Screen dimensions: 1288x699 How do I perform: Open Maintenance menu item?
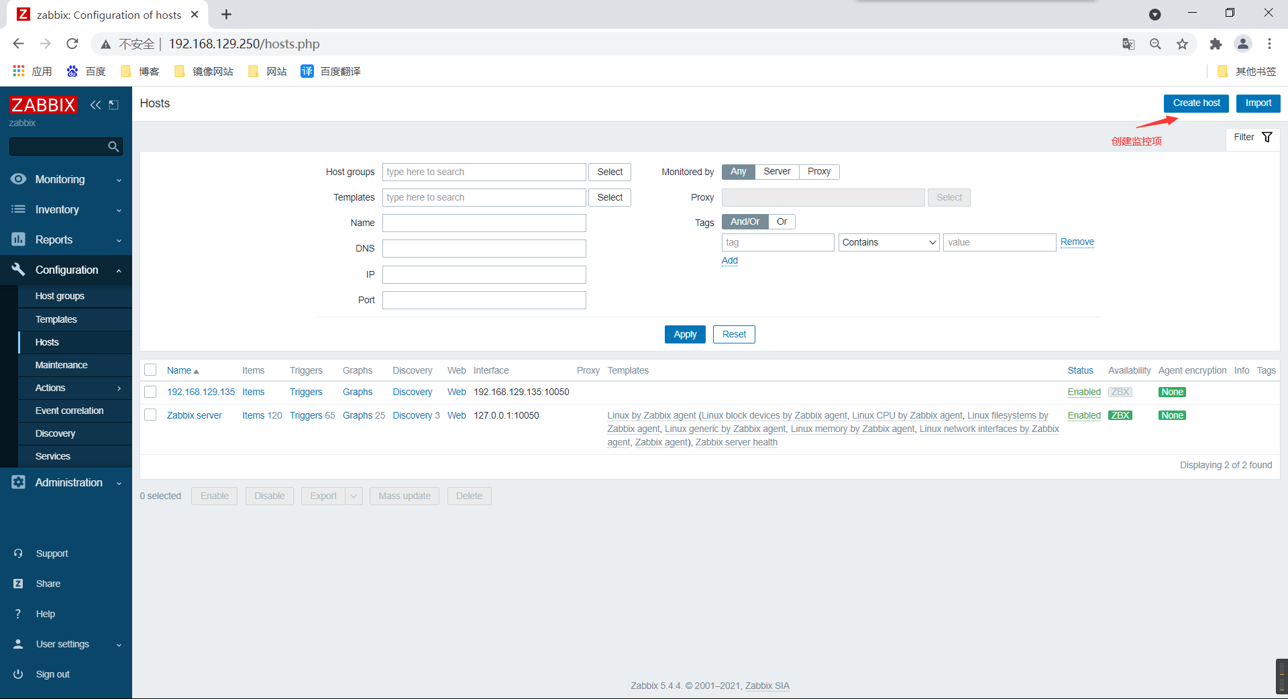62,365
